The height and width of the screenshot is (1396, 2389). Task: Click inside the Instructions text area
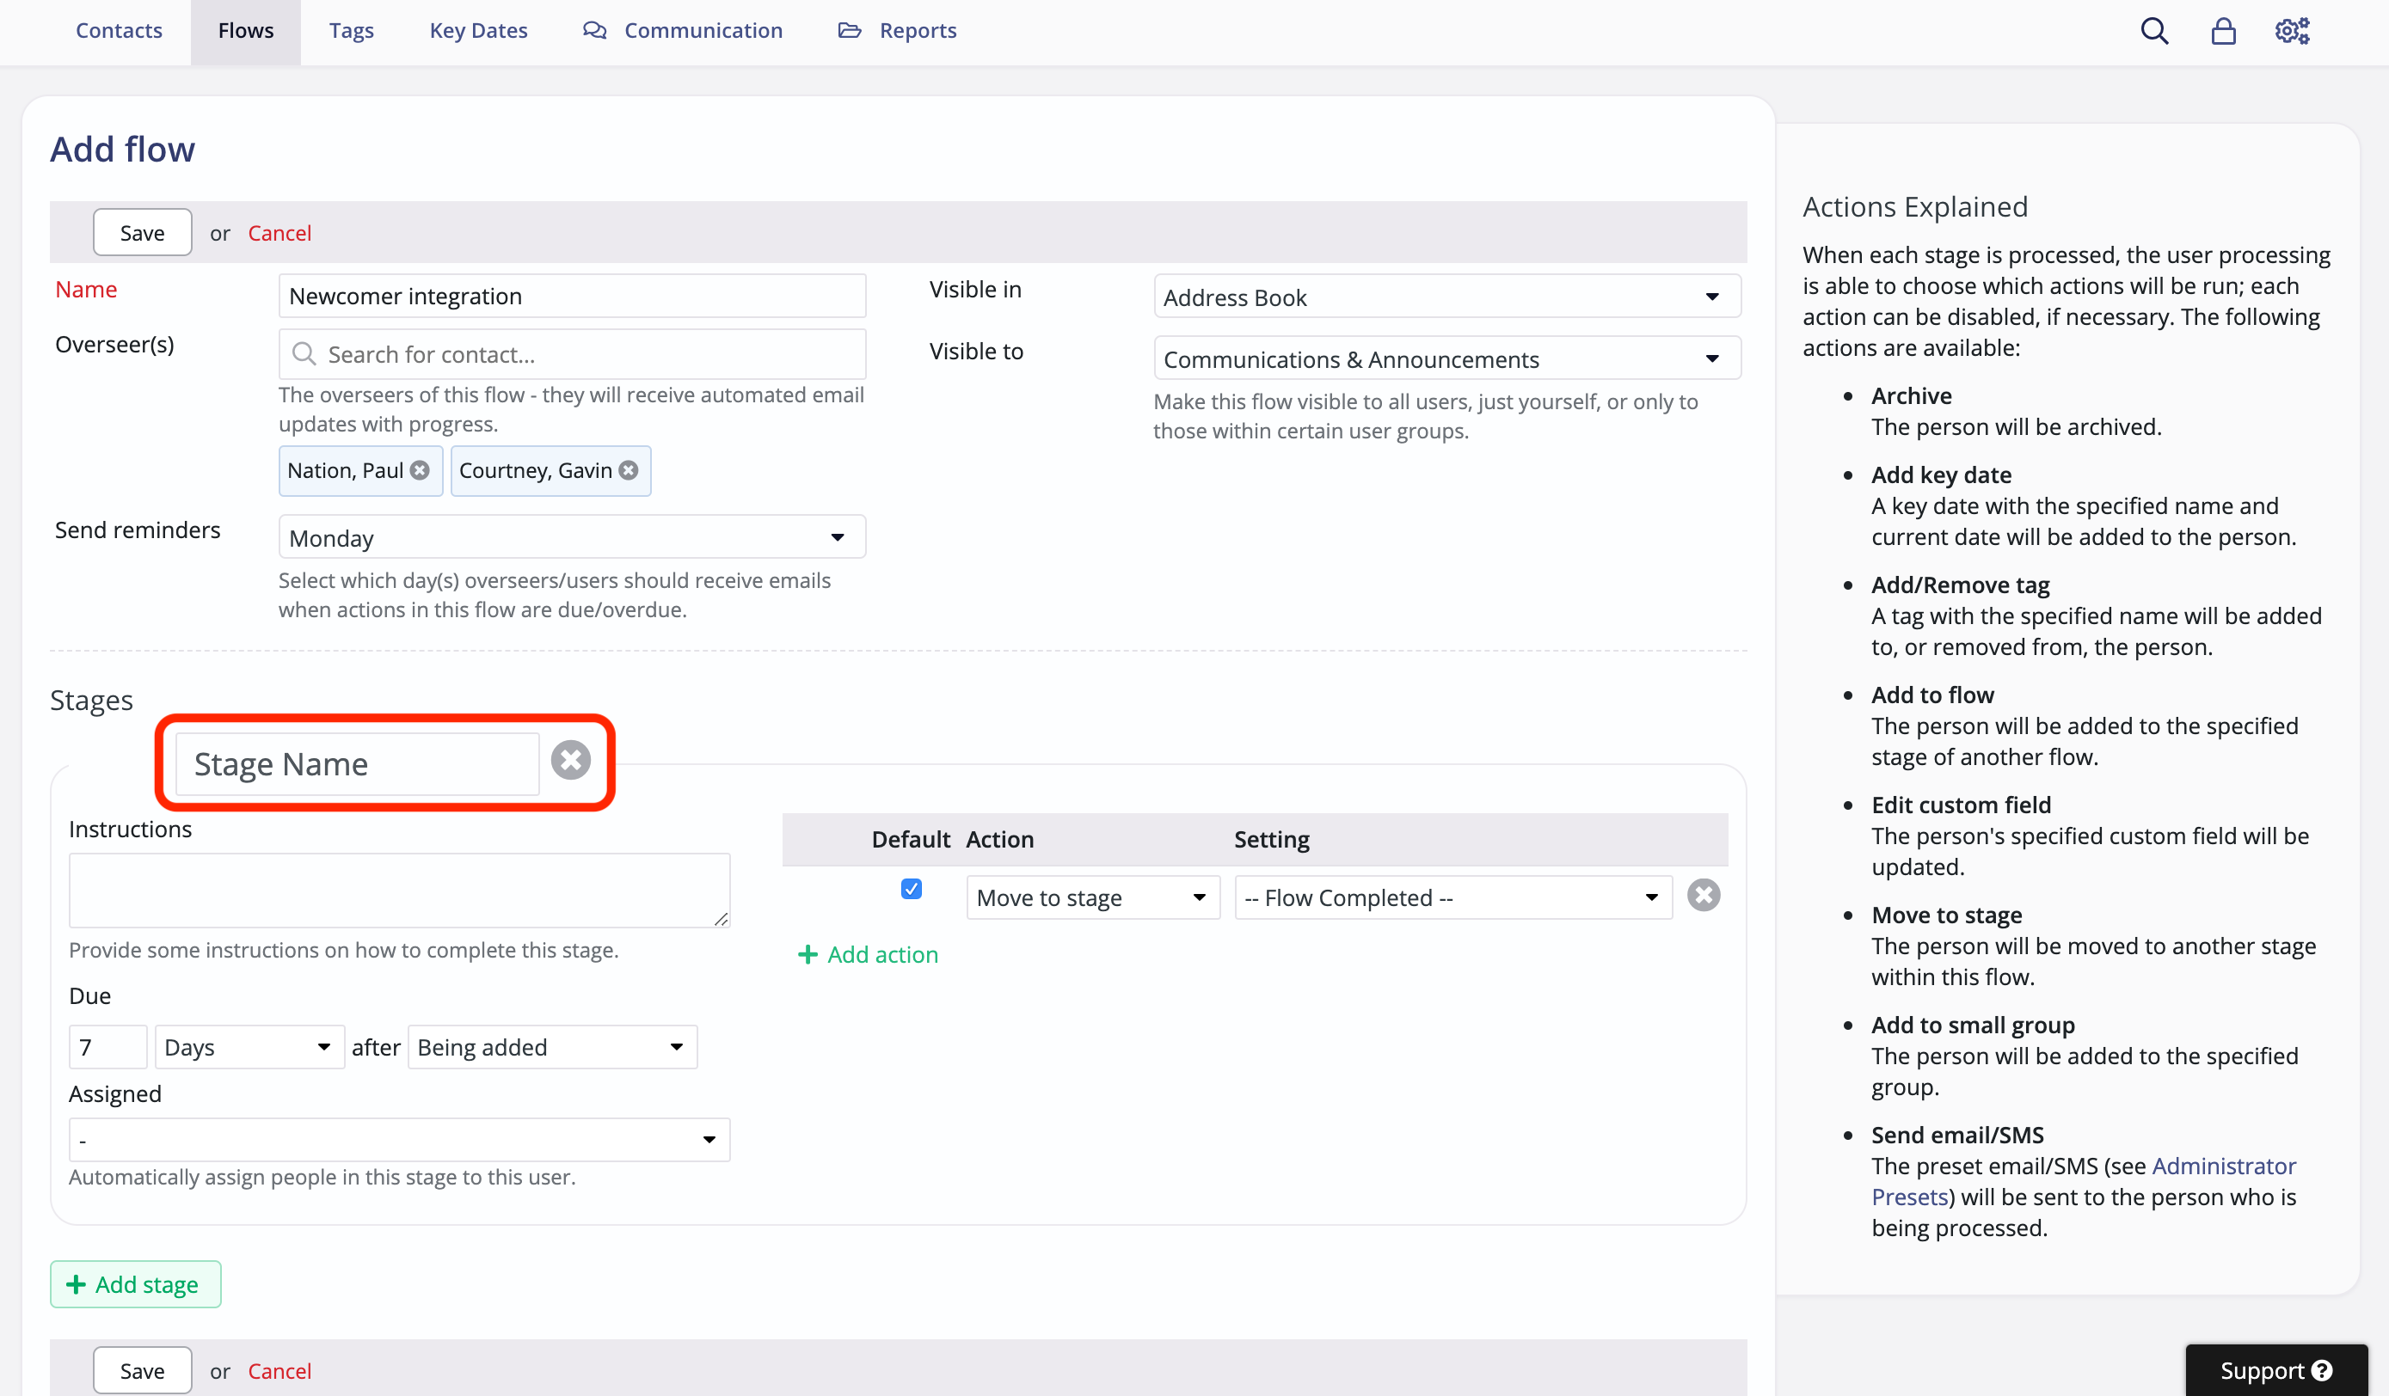pos(398,889)
